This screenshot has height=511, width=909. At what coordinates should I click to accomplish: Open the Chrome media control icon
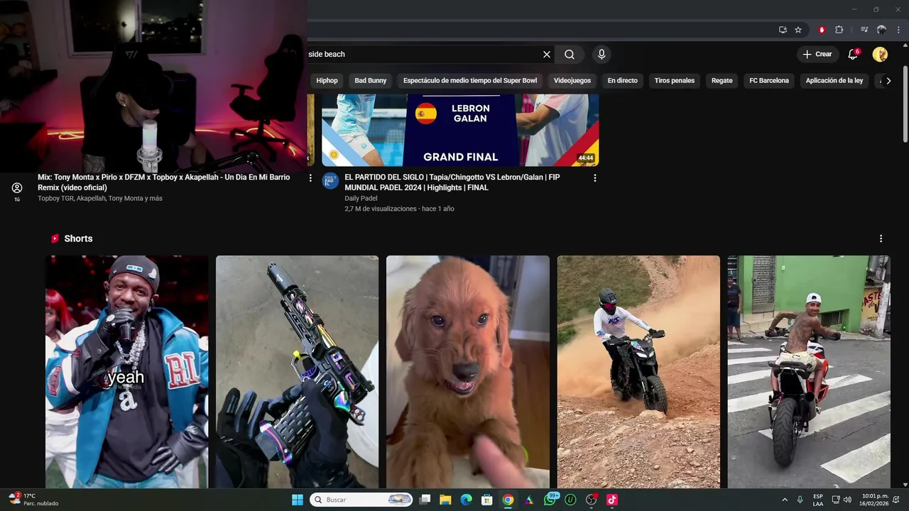tap(864, 30)
